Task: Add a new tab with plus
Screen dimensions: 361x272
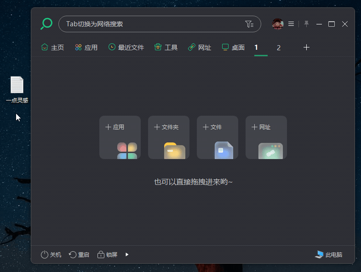Action: click(x=306, y=47)
